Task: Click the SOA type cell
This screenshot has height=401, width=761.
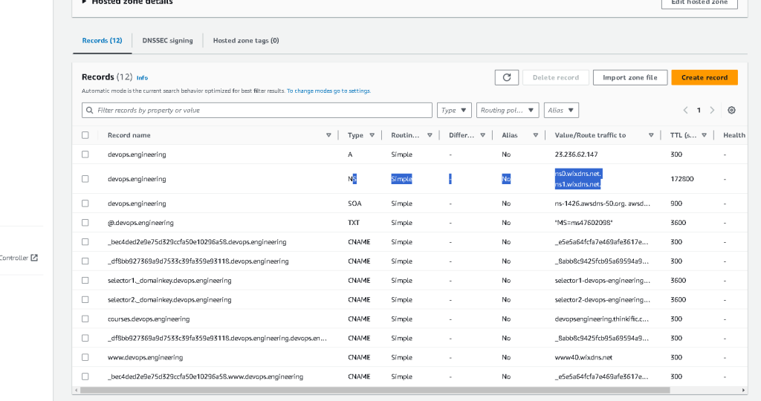Action: (x=354, y=203)
